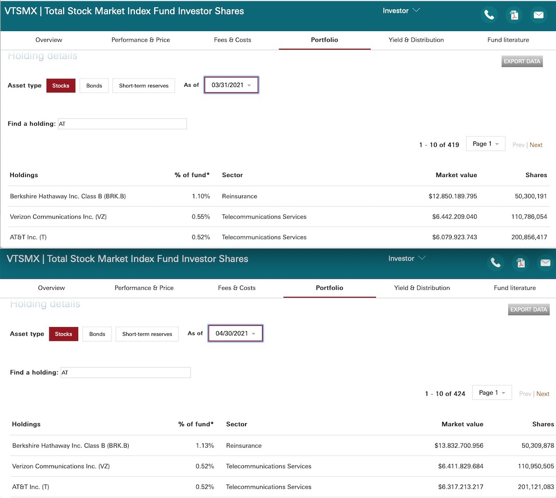Switch to the Overview tab in the bottom panel
Image resolution: width=556 pixels, height=498 pixels.
(x=51, y=288)
